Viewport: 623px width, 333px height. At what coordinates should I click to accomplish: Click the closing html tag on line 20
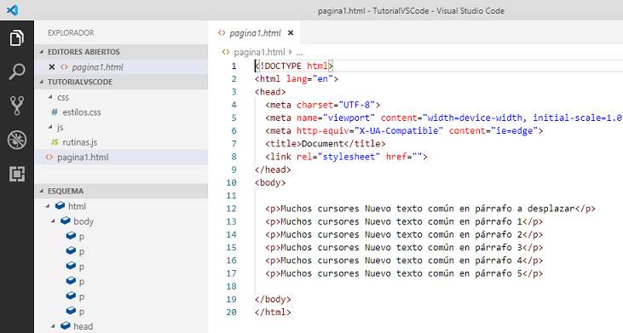[x=273, y=313]
